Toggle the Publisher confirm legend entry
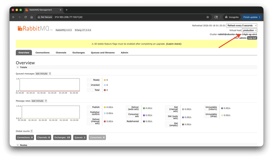273x159 pixels. coord(94,113)
